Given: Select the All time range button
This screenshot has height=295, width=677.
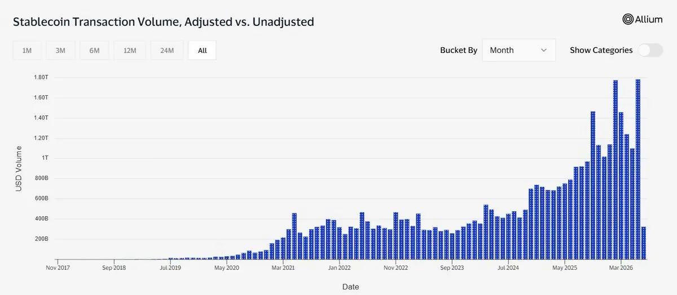Looking at the screenshot, I should (x=203, y=50).
